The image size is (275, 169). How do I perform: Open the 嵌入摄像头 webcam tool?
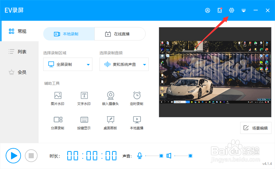pos(110,99)
